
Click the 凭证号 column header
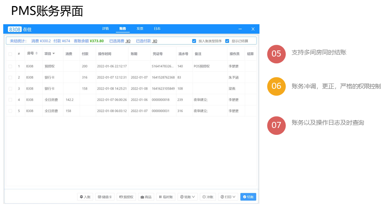pos(158,54)
